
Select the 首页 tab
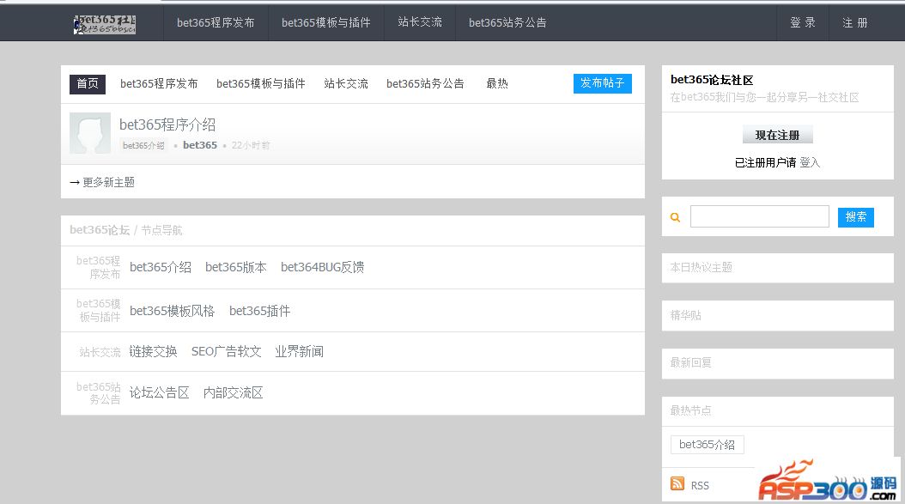click(x=88, y=83)
